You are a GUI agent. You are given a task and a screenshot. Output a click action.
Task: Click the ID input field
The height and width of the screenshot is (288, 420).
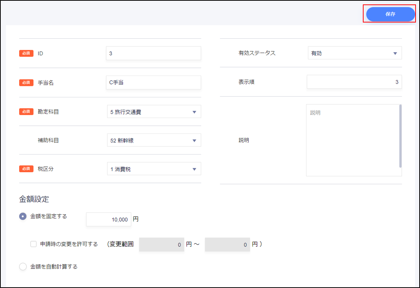[153, 53]
